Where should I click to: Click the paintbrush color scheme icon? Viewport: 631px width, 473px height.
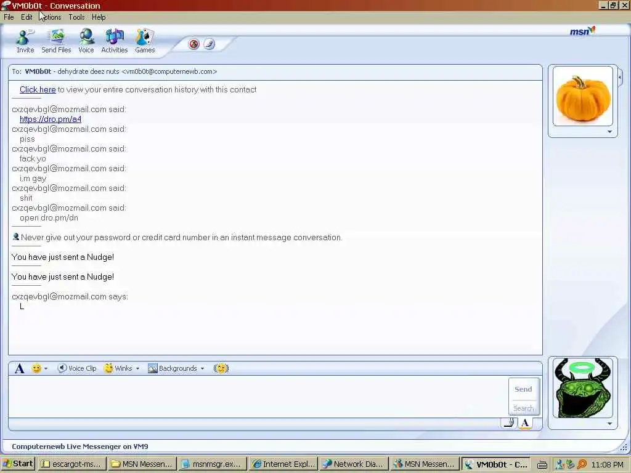(209, 44)
